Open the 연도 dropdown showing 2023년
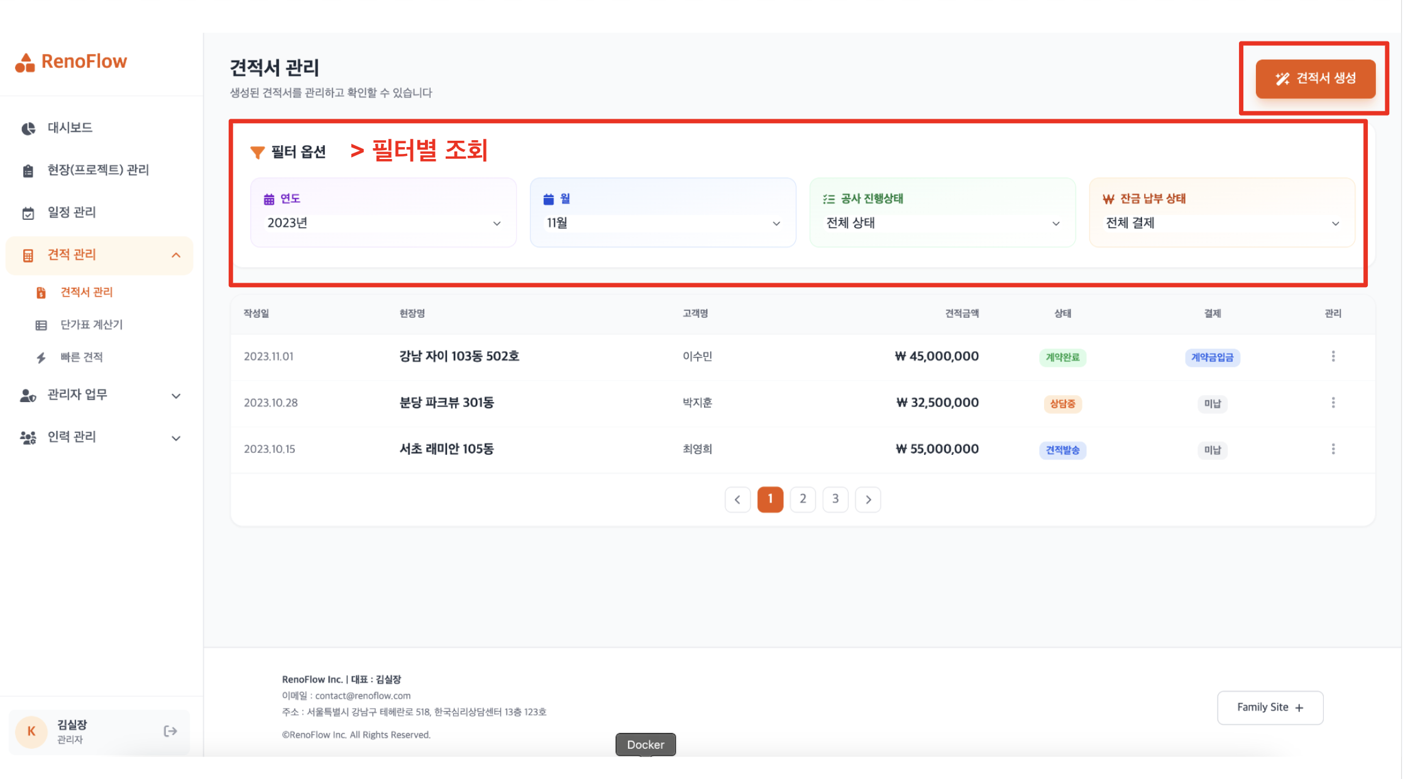 coord(383,223)
